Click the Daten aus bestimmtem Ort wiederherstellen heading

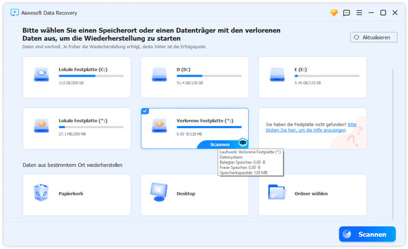pos(72,165)
